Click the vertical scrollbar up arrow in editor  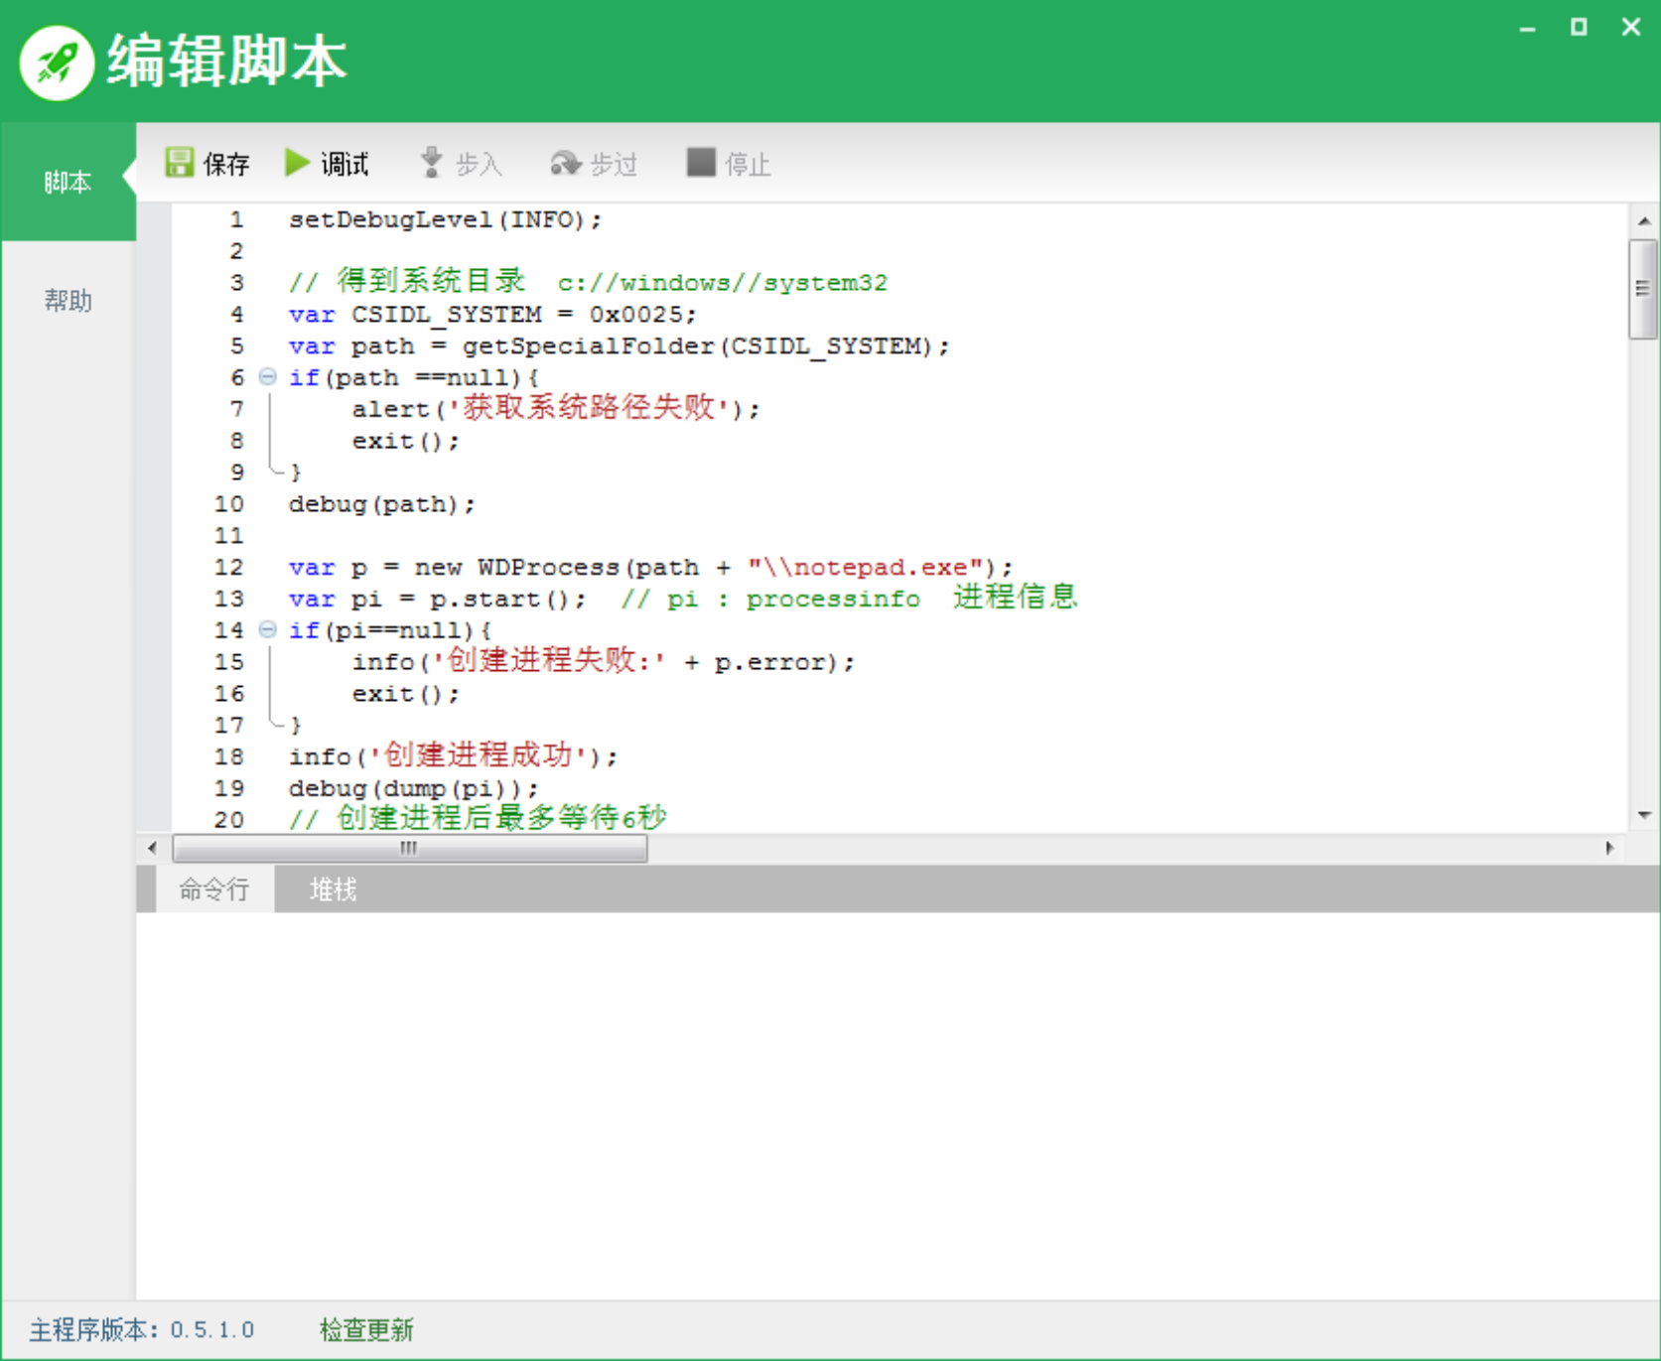point(1644,220)
